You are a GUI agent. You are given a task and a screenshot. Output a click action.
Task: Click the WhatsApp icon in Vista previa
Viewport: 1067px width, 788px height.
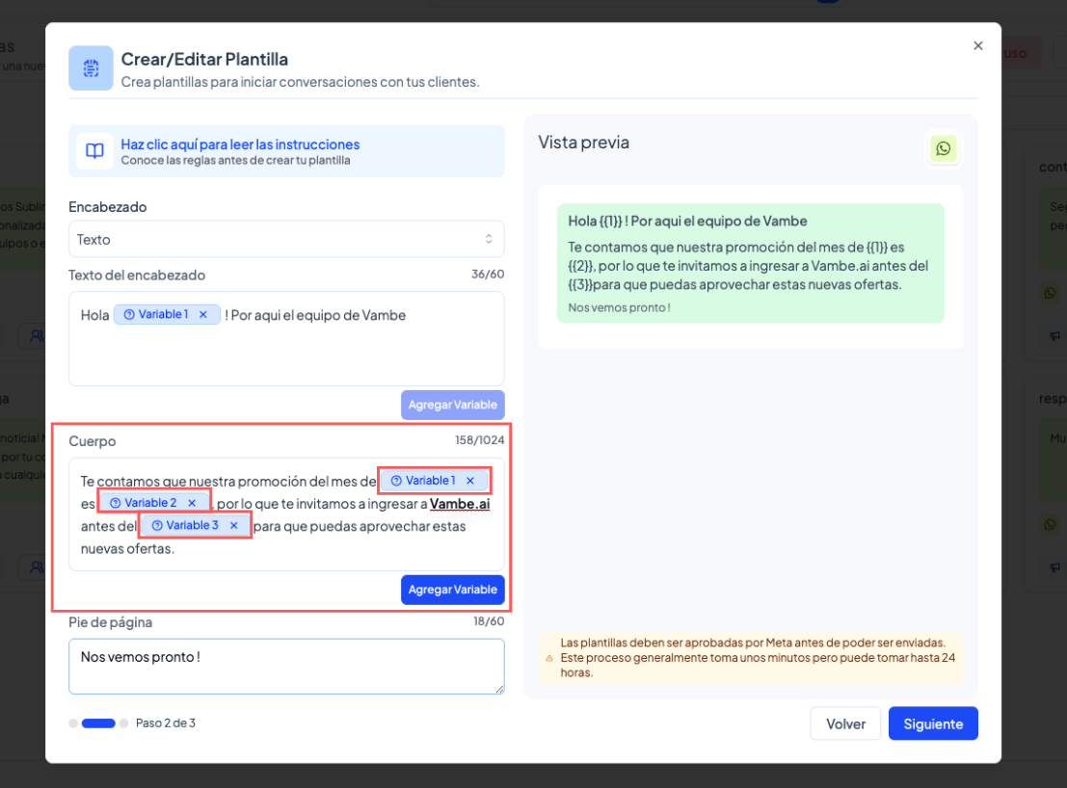coord(943,148)
